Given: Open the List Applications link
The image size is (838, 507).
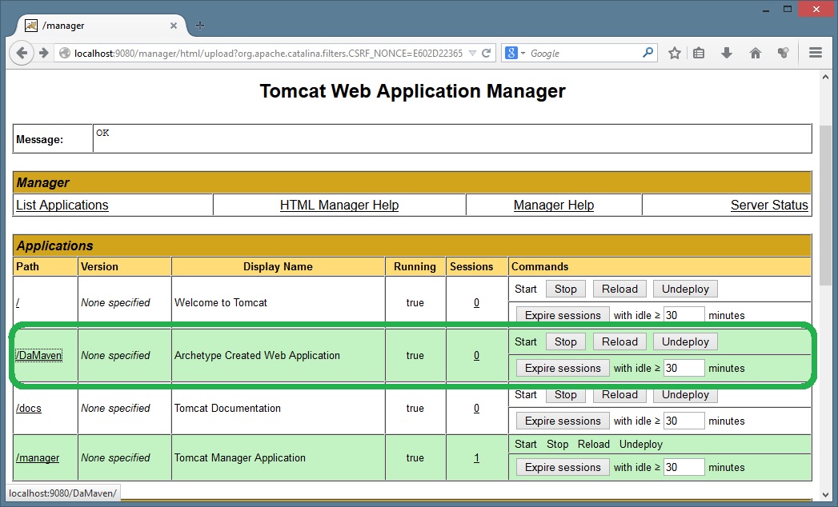Looking at the screenshot, I should [x=62, y=205].
